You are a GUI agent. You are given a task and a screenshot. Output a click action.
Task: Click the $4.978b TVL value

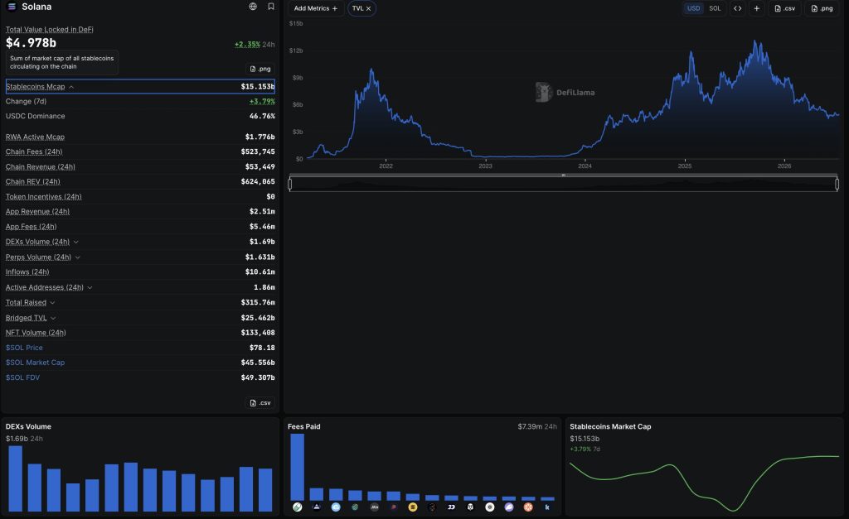[31, 43]
